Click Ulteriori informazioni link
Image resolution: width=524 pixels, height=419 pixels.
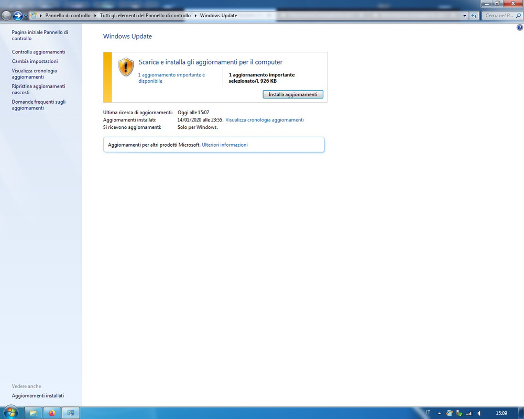[x=225, y=145]
